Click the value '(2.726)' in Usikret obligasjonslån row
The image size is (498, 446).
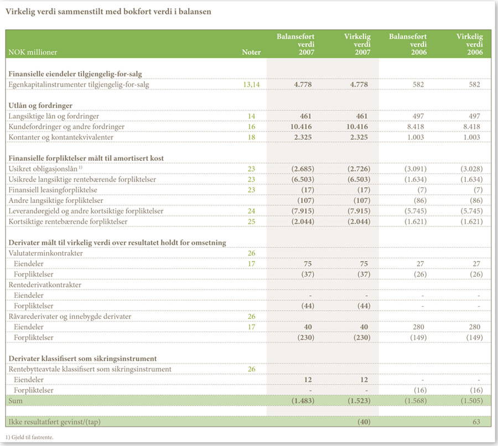click(359, 169)
